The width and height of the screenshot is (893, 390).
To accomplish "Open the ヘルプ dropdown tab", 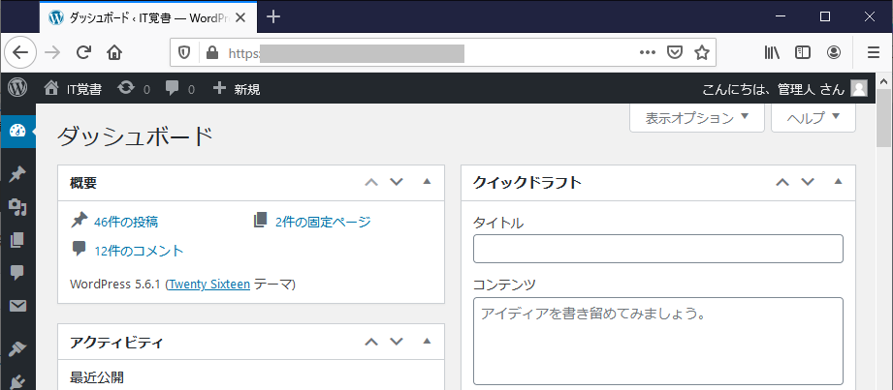I will click(x=813, y=118).
